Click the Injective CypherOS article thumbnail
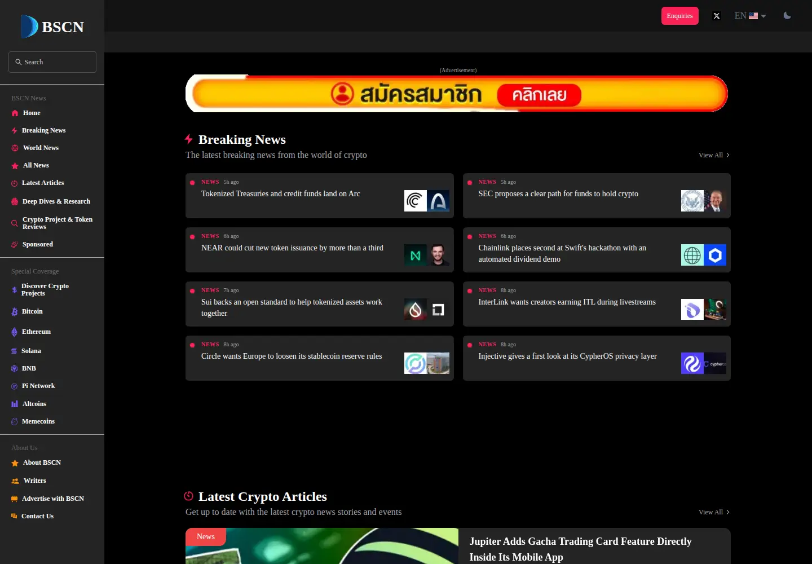The image size is (812, 564). tap(704, 364)
